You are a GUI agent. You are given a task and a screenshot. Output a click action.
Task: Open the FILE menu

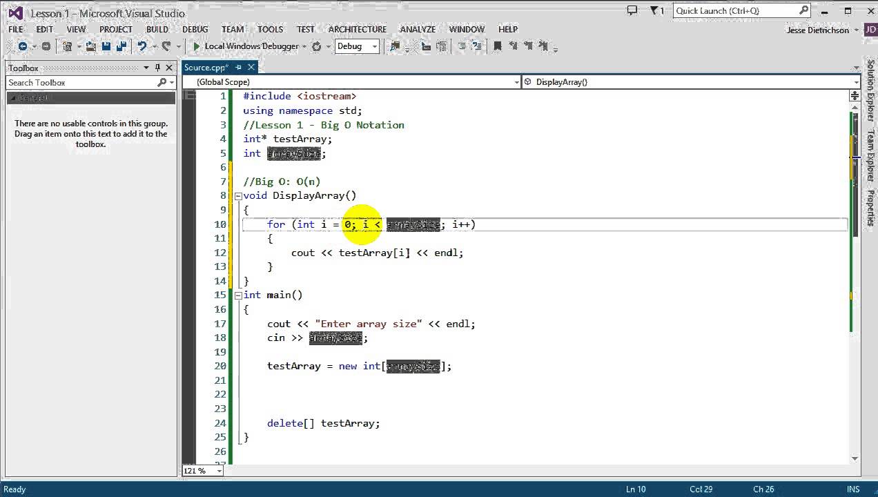[x=15, y=30]
